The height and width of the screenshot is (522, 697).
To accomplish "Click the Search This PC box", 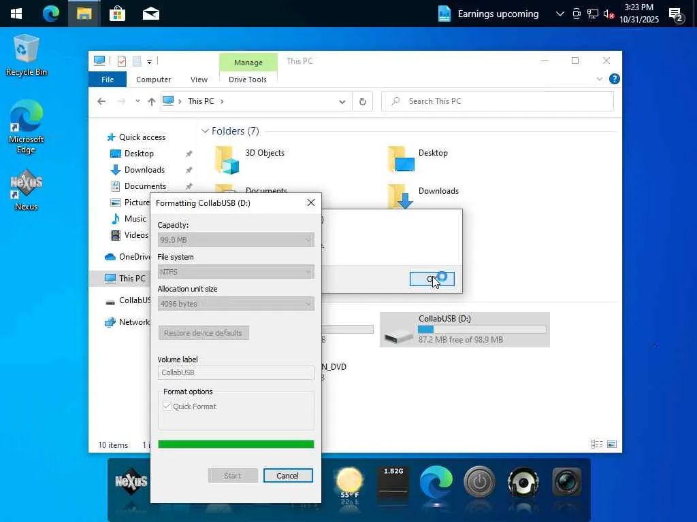I will pyautogui.click(x=498, y=101).
